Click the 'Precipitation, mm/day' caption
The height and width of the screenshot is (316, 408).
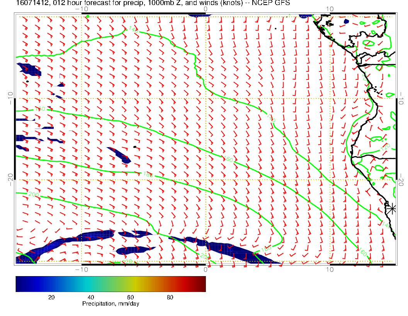(x=110, y=304)
